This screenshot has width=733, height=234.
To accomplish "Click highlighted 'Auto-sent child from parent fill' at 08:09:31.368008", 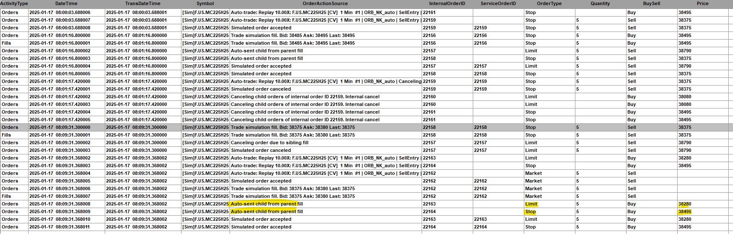I will point(267,204).
